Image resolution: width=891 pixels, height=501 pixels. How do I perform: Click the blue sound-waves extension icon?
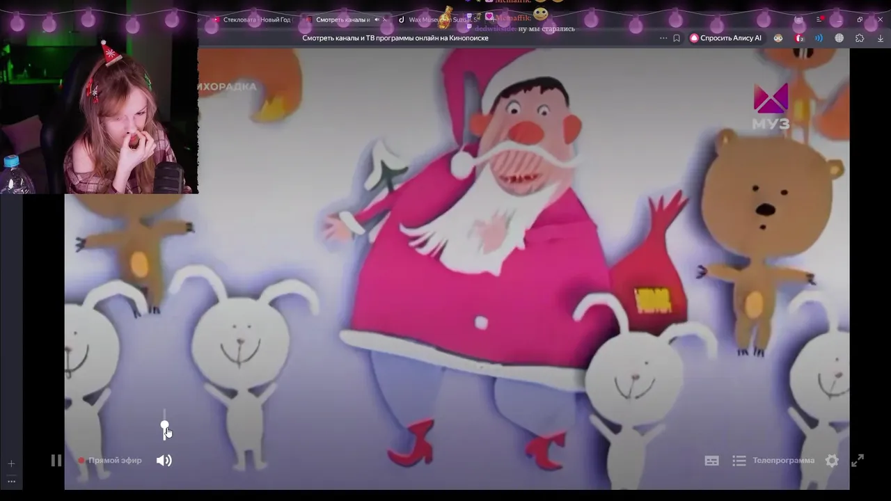(819, 38)
